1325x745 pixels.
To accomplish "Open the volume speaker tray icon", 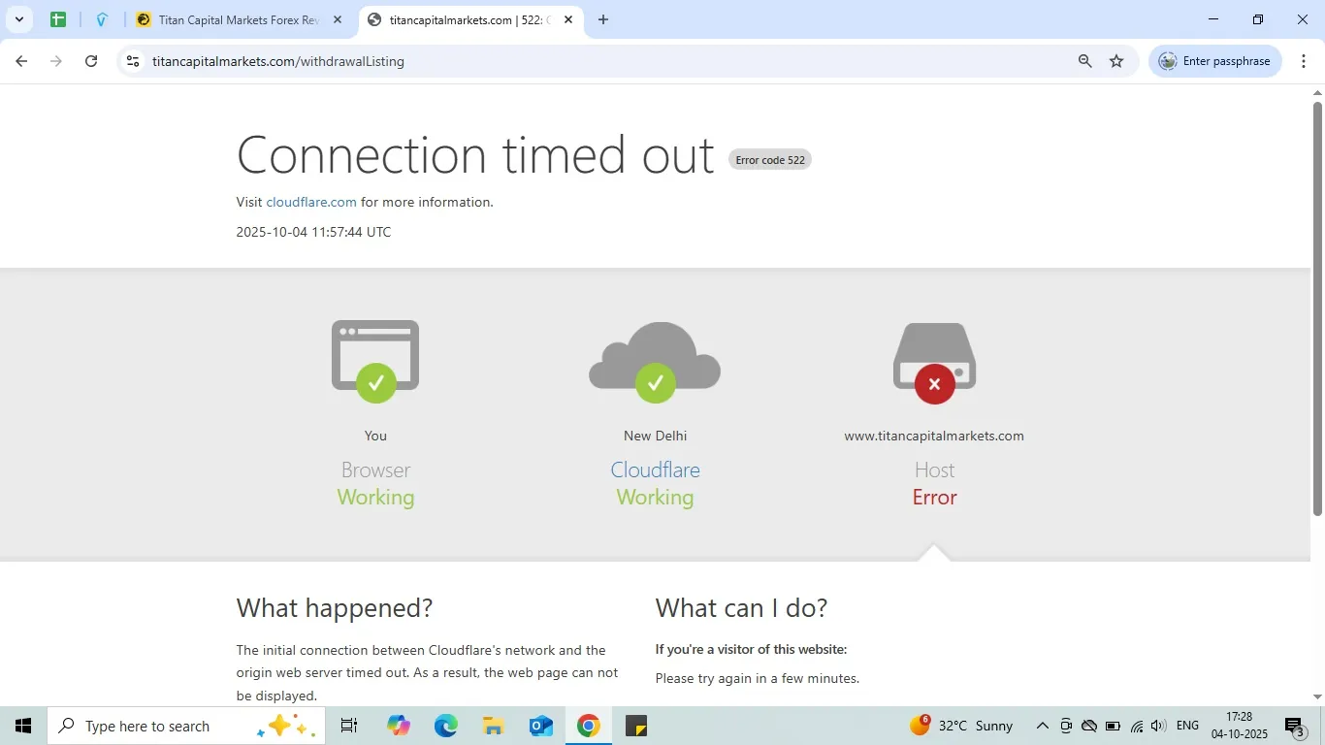I will [1158, 726].
